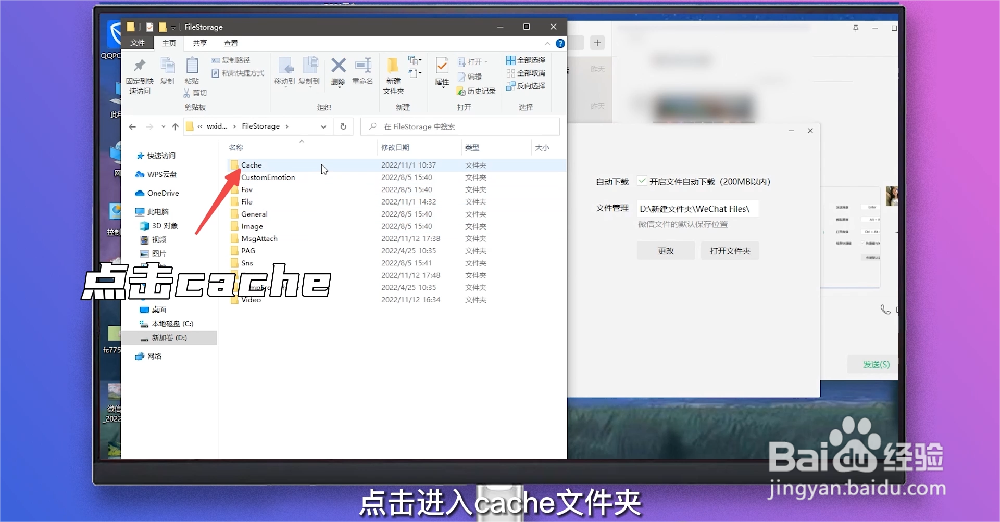Click History in the ribbon
Viewport: 1000px width, 522px height.
coord(476,91)
